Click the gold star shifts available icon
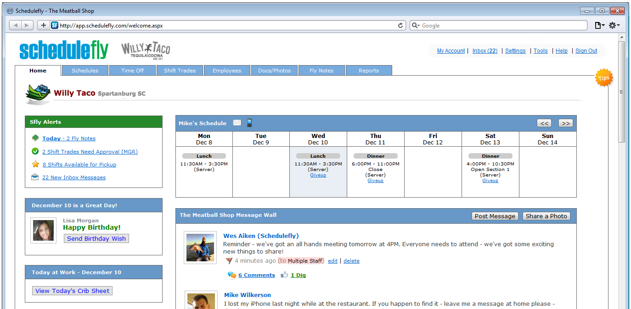 coord(35,164)
